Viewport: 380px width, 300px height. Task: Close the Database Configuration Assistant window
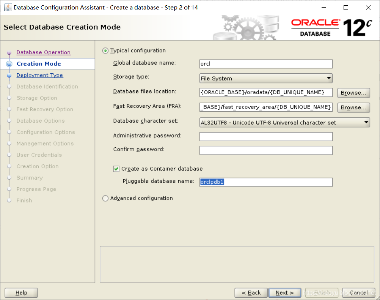point(368,8)
